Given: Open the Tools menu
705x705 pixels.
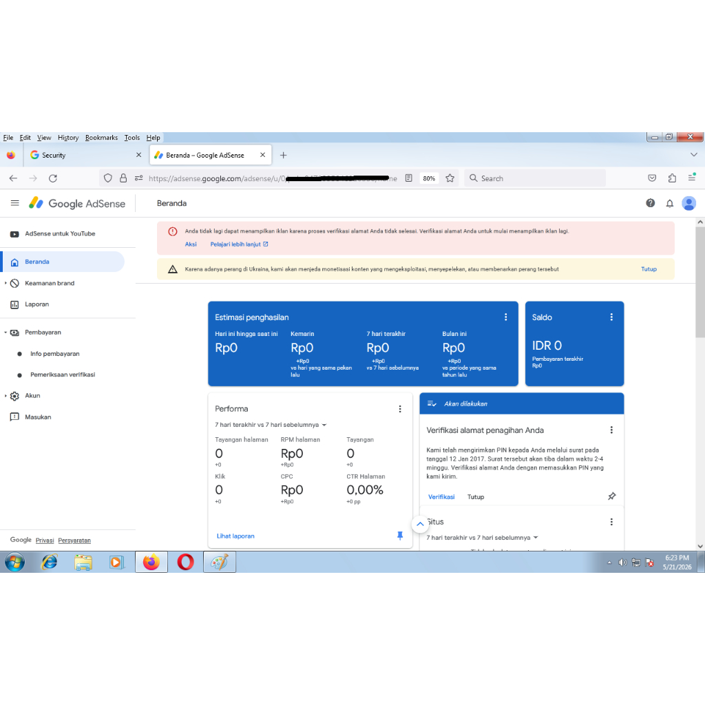Looking at the screenshot, I should point(131,138).
